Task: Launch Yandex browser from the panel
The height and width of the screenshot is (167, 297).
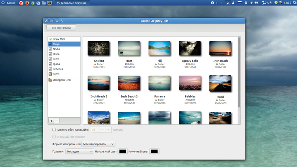Action: pos(21,3)
